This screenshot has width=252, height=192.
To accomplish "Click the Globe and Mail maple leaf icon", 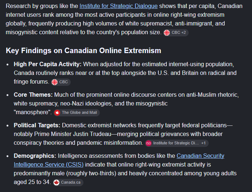I will coord(57,113).
